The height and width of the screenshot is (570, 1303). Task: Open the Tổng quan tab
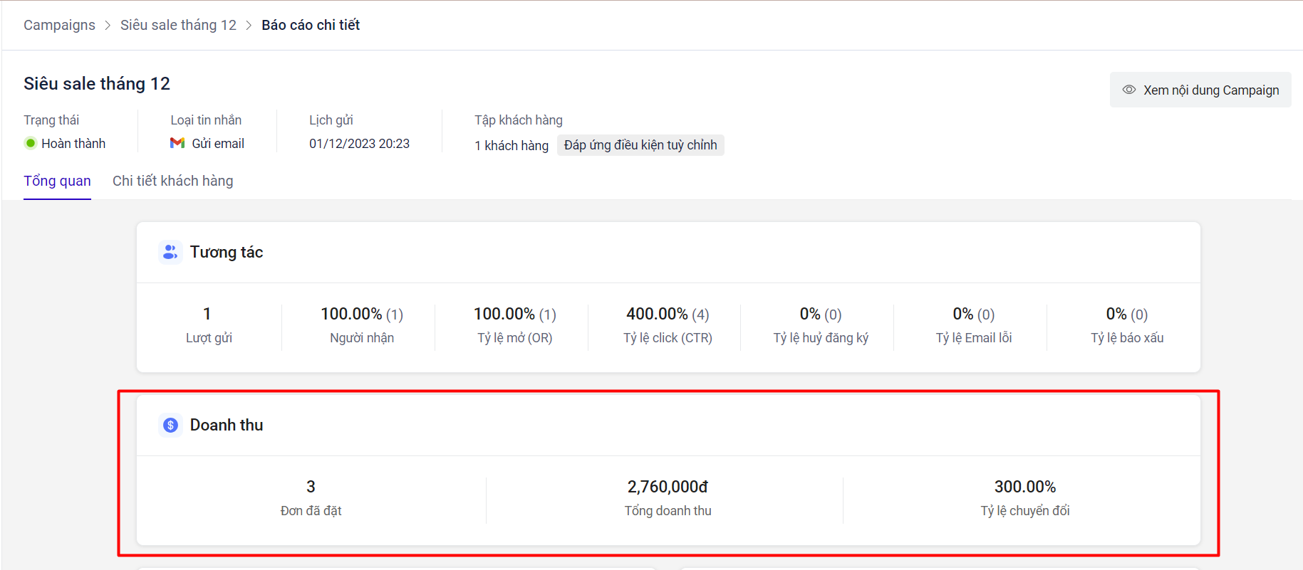pos(57,181)
